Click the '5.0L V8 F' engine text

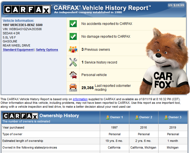[x=9, y=38]
